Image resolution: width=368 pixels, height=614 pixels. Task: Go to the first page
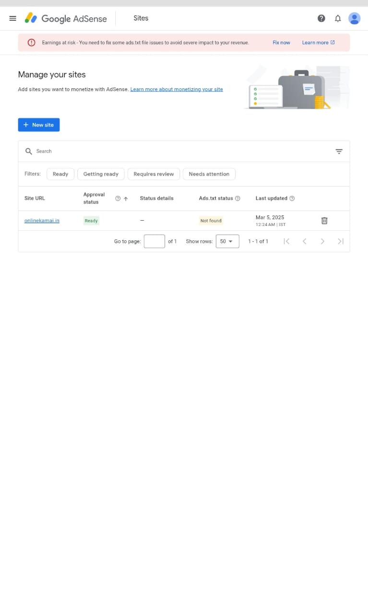click(x=286, y=241)
